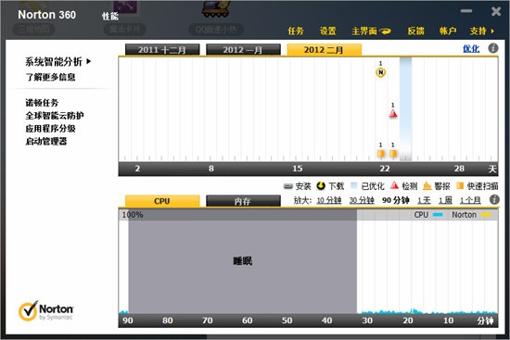This screenshot has height=340, width=510.
Task: Select the CPU graph tab
Action: tap(162, 201)
